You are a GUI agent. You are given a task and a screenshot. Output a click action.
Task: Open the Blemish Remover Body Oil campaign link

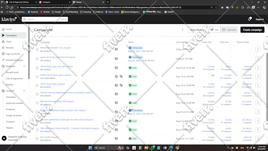[57, 101]
